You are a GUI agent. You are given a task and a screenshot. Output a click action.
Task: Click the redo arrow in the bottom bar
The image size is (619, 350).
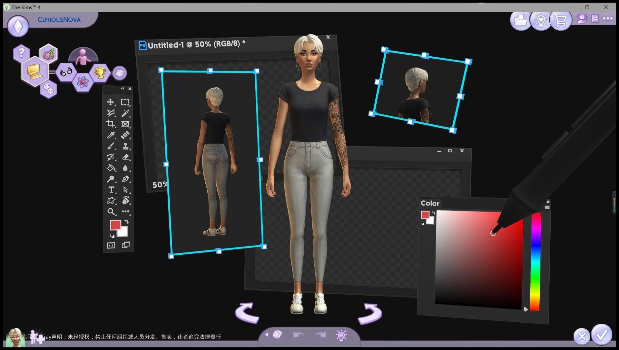click(x=320, y=335)
